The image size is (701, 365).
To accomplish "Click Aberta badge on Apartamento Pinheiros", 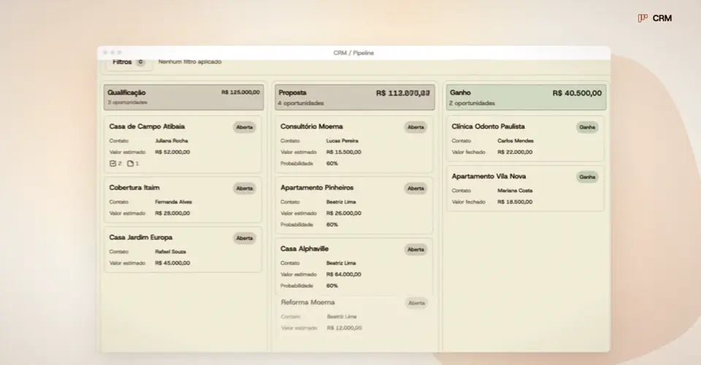I will [415, 188].
